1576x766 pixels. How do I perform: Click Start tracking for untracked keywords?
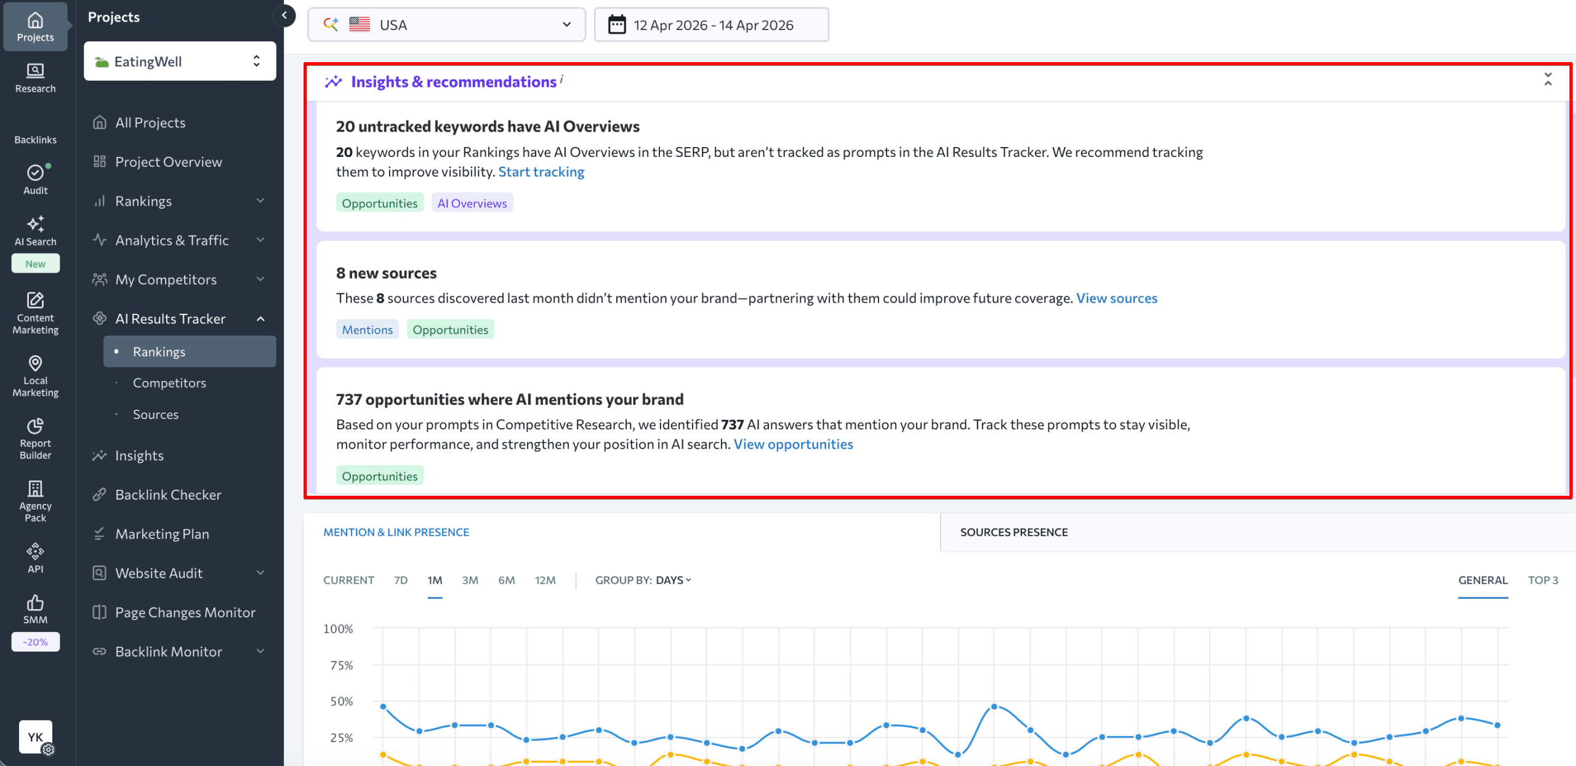(541, 171)
